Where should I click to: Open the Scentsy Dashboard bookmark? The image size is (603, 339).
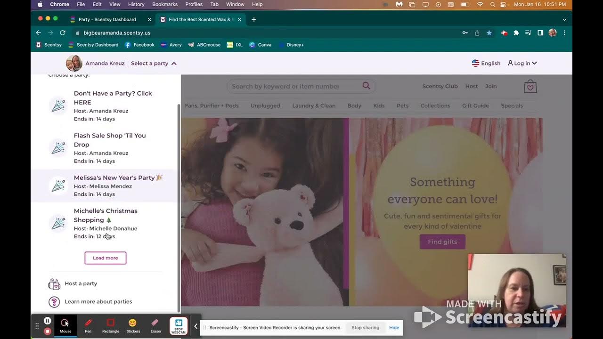click(x=93, y=45)
